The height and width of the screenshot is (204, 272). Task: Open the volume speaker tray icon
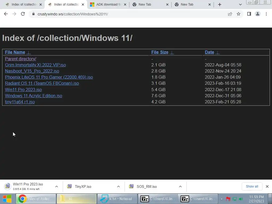pos(241,199)
